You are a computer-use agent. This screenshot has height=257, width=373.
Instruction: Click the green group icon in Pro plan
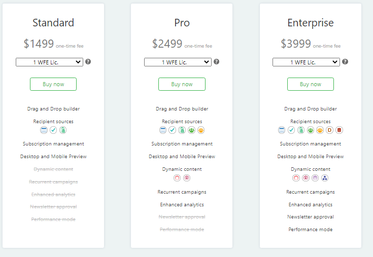[191, 130]
